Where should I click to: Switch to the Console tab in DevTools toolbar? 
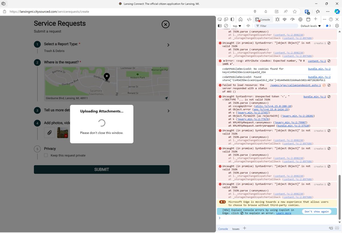(x=263, y=19)
